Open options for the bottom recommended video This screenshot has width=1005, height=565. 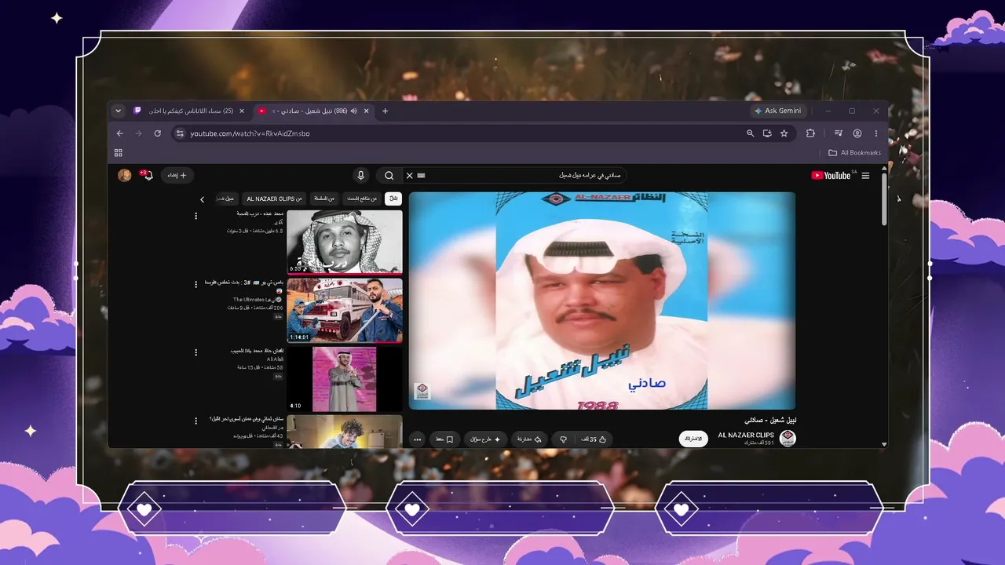pyautogui.click(x=196, y=421)
